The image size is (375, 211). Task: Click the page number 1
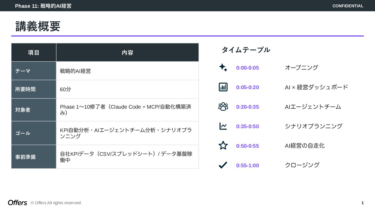point(362,203)
